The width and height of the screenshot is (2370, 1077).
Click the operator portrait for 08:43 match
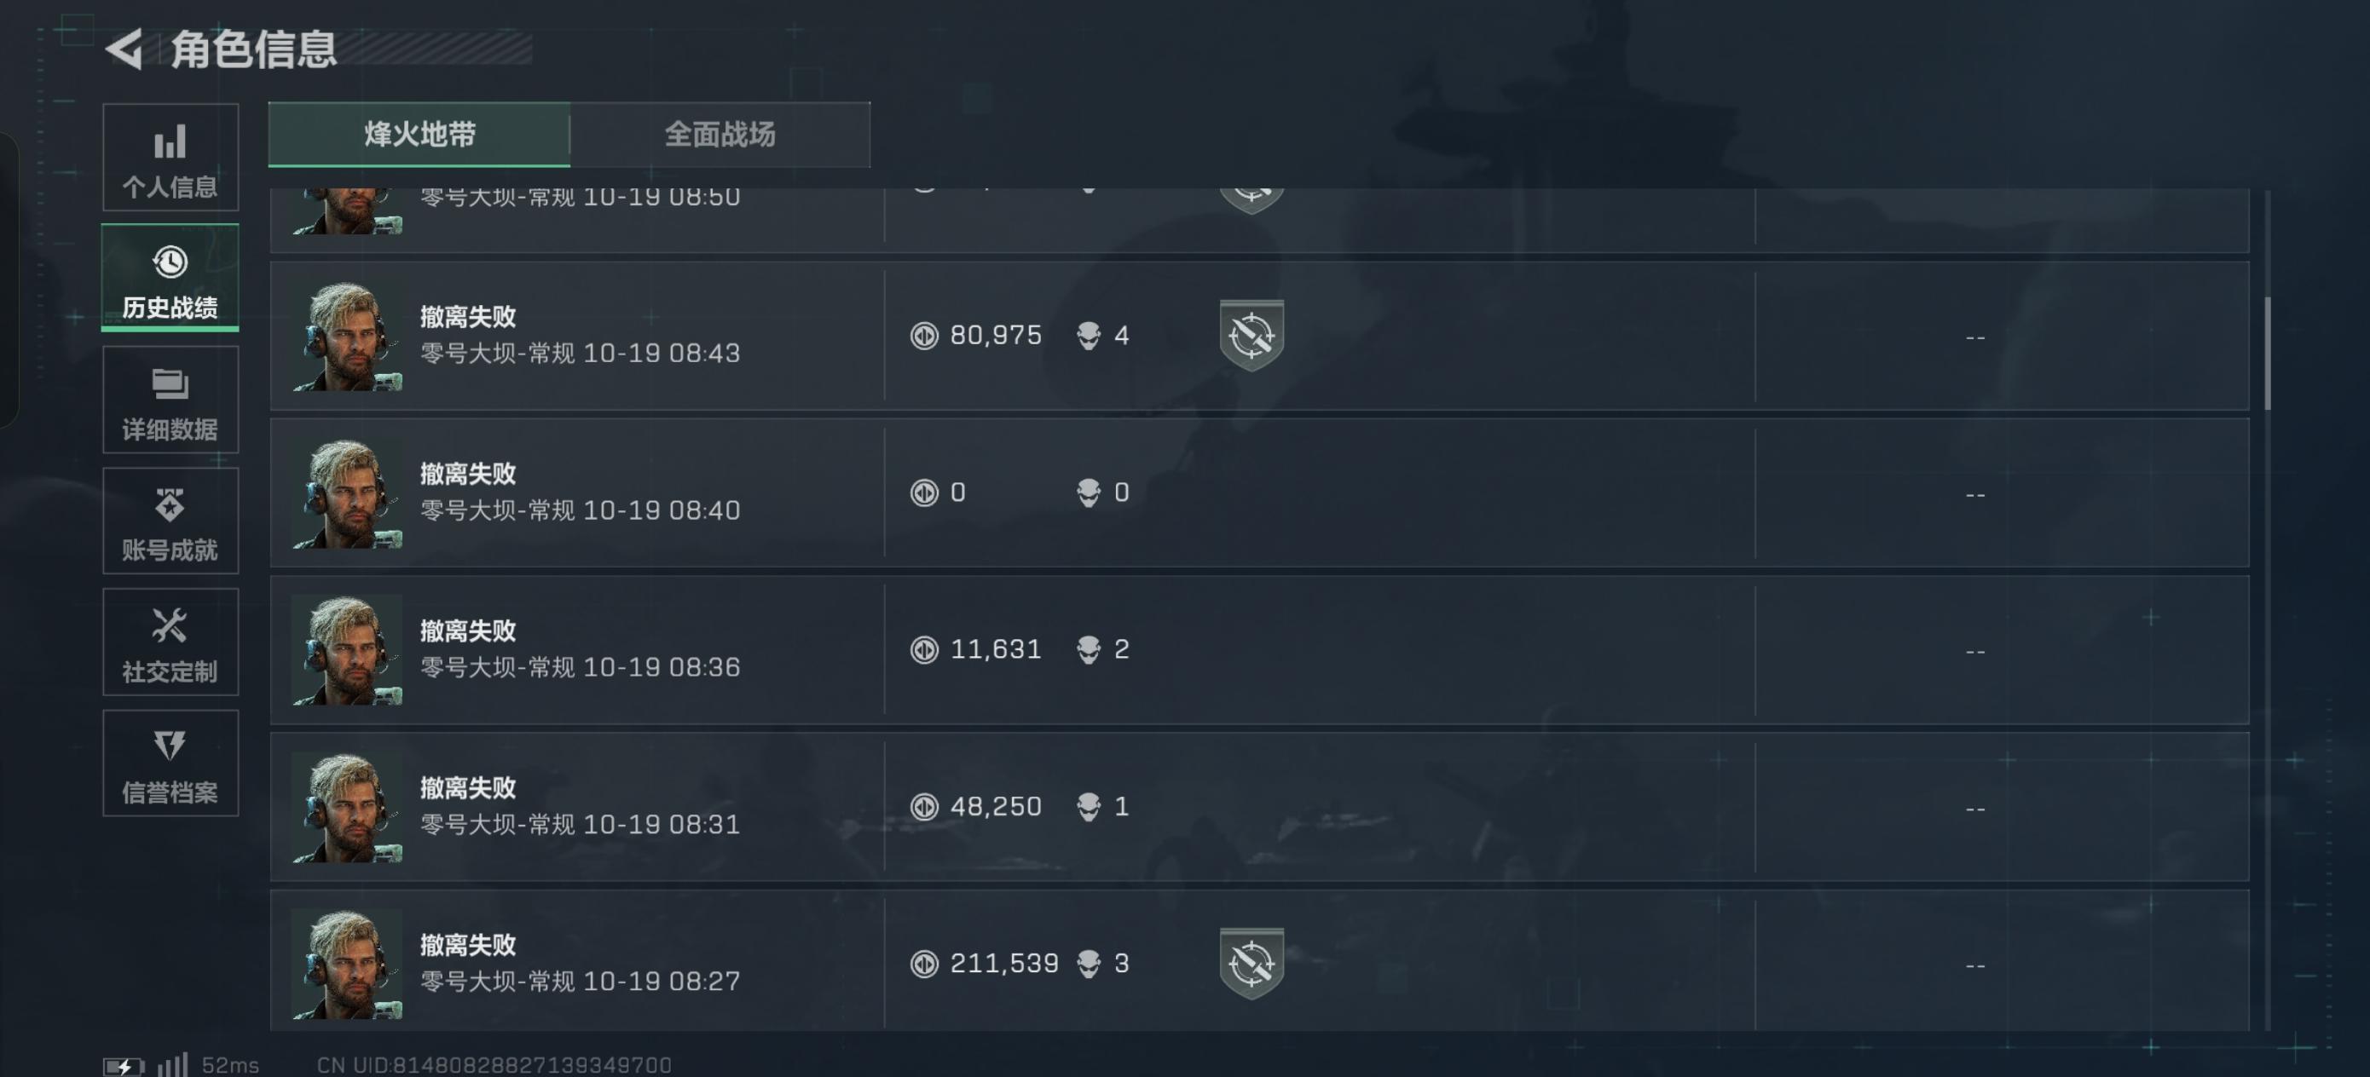[x=347, y=337]
